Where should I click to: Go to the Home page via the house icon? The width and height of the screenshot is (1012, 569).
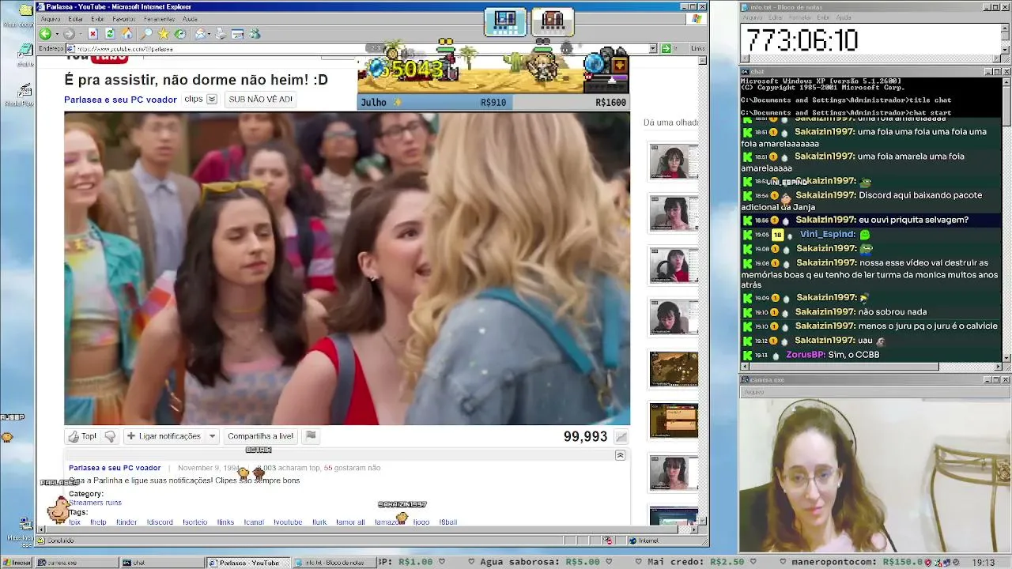126,34
